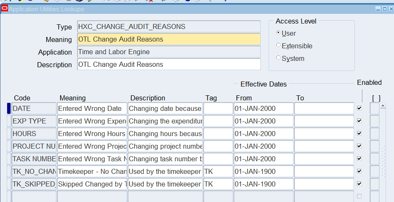Click the Oracle icon in the window title bar
Image resolution: width=394 pixels, height=202 pixels.
(5, 9)
